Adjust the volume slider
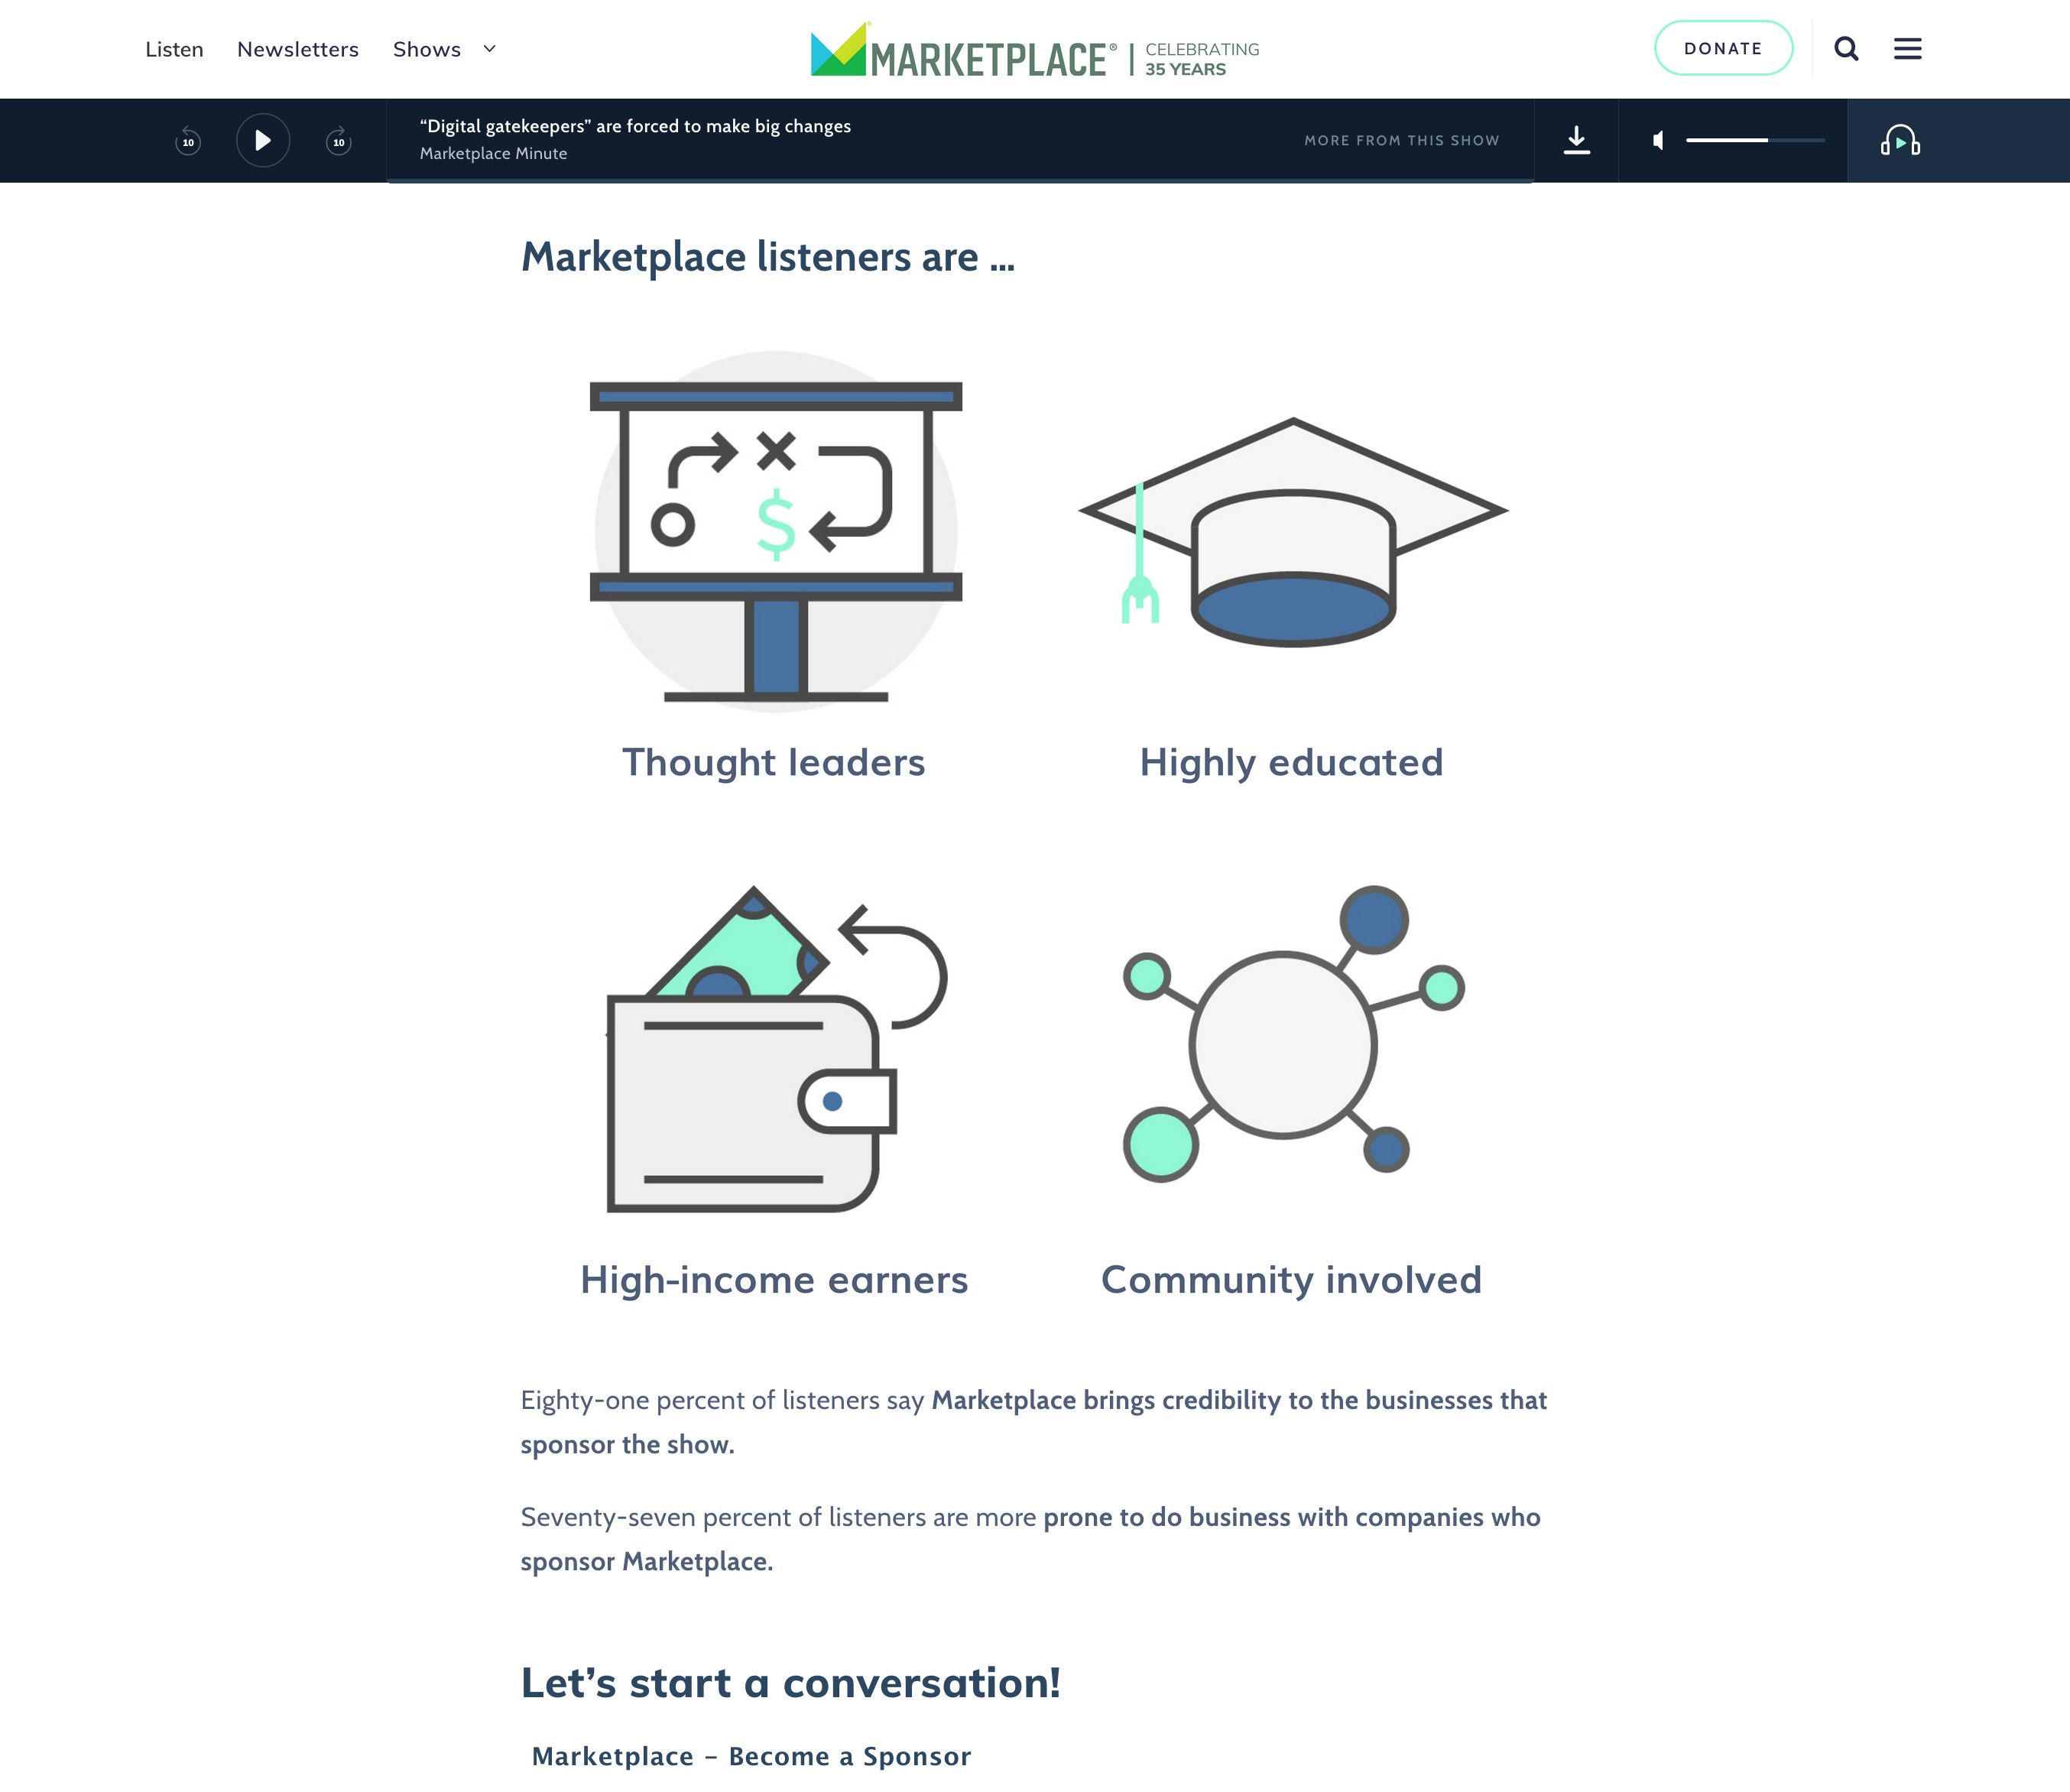This screenshot has height=1792, width=2070. click(1755, 140)
